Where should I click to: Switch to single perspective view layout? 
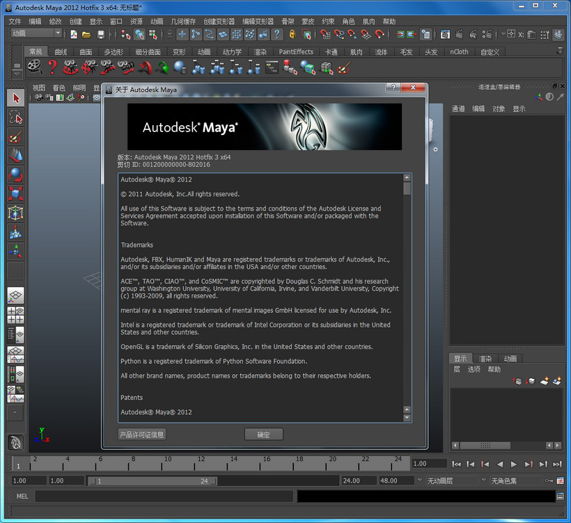point(15,296)
